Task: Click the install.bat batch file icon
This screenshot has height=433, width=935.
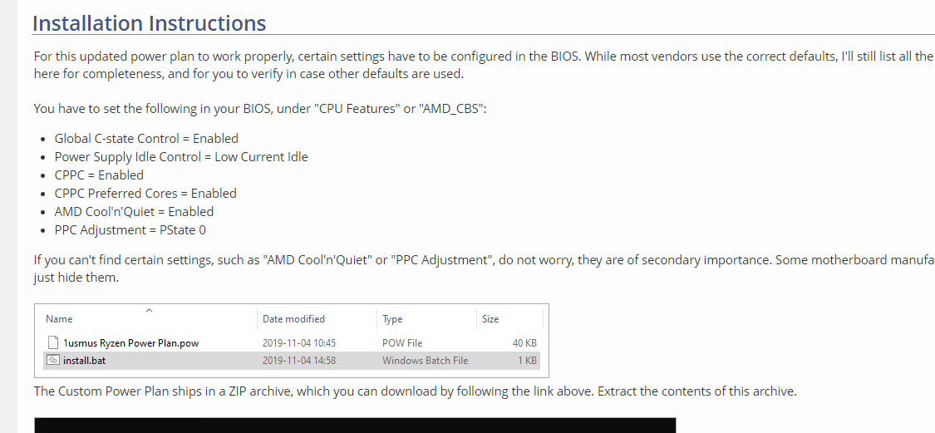Action: point(53,360)
